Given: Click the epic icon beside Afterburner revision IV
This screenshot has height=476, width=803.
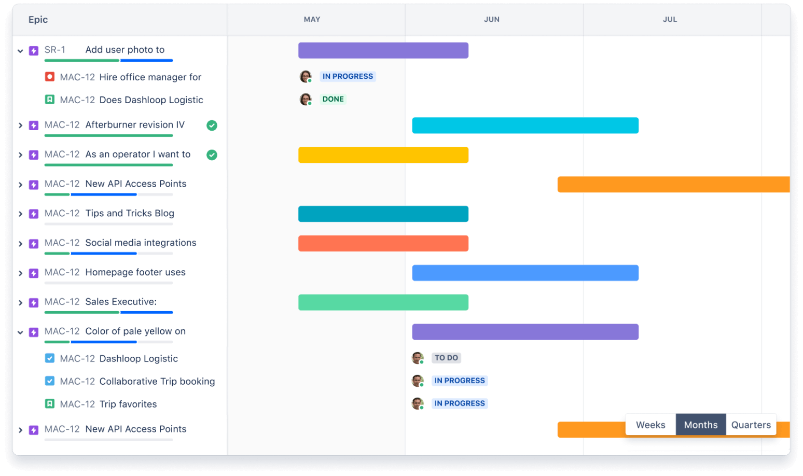Looking at the screenshot, I should point(34,125).
